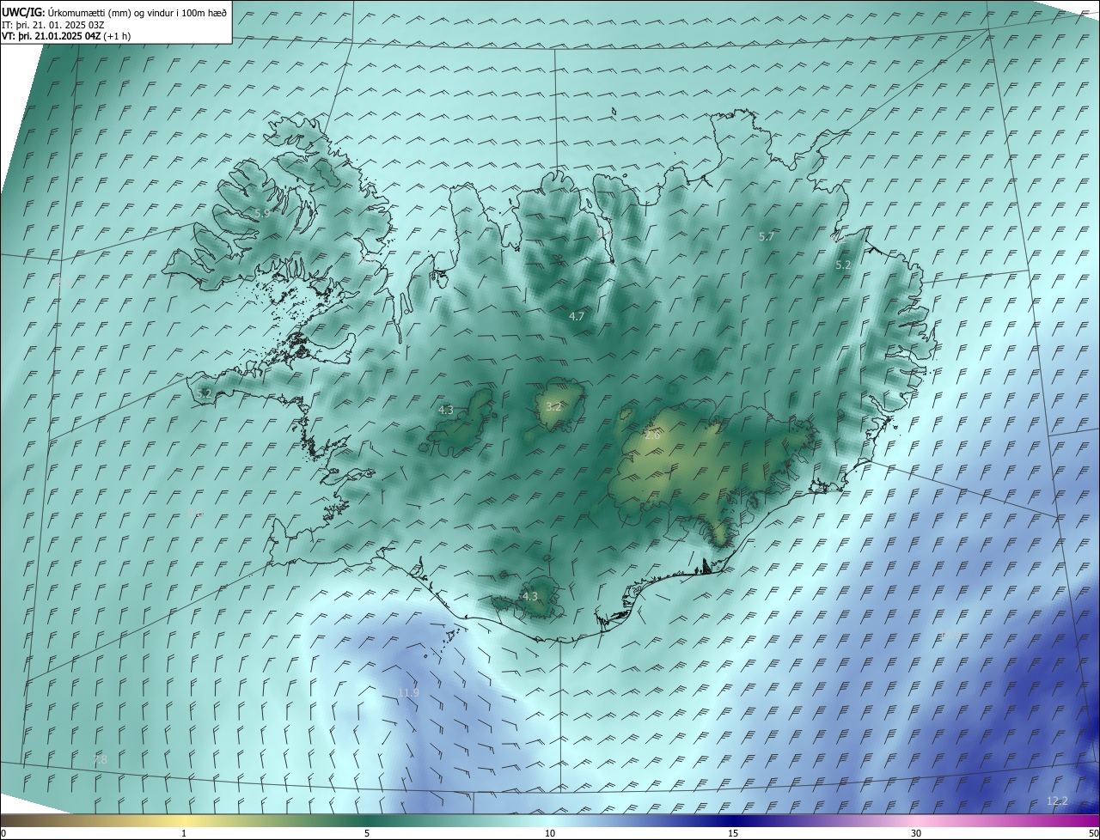Click the 5.2 value in east Iceland

coord(843,265)
